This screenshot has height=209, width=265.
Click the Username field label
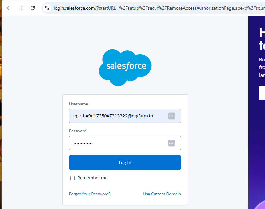click(x=78, y=104)
